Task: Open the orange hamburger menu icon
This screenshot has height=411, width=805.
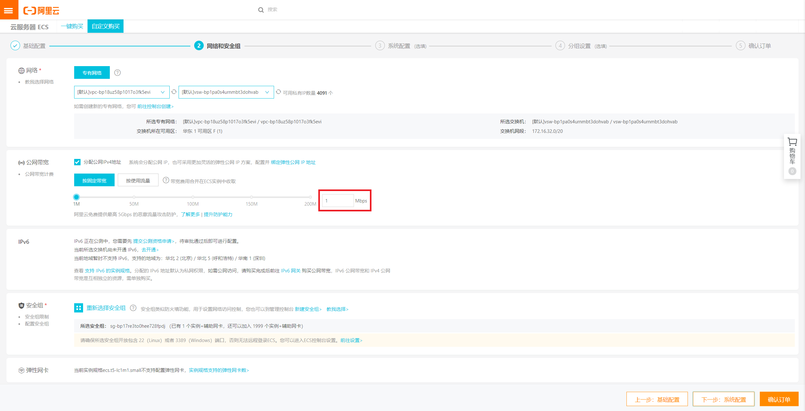Action: pyautogui.click(x=9, y=10)
